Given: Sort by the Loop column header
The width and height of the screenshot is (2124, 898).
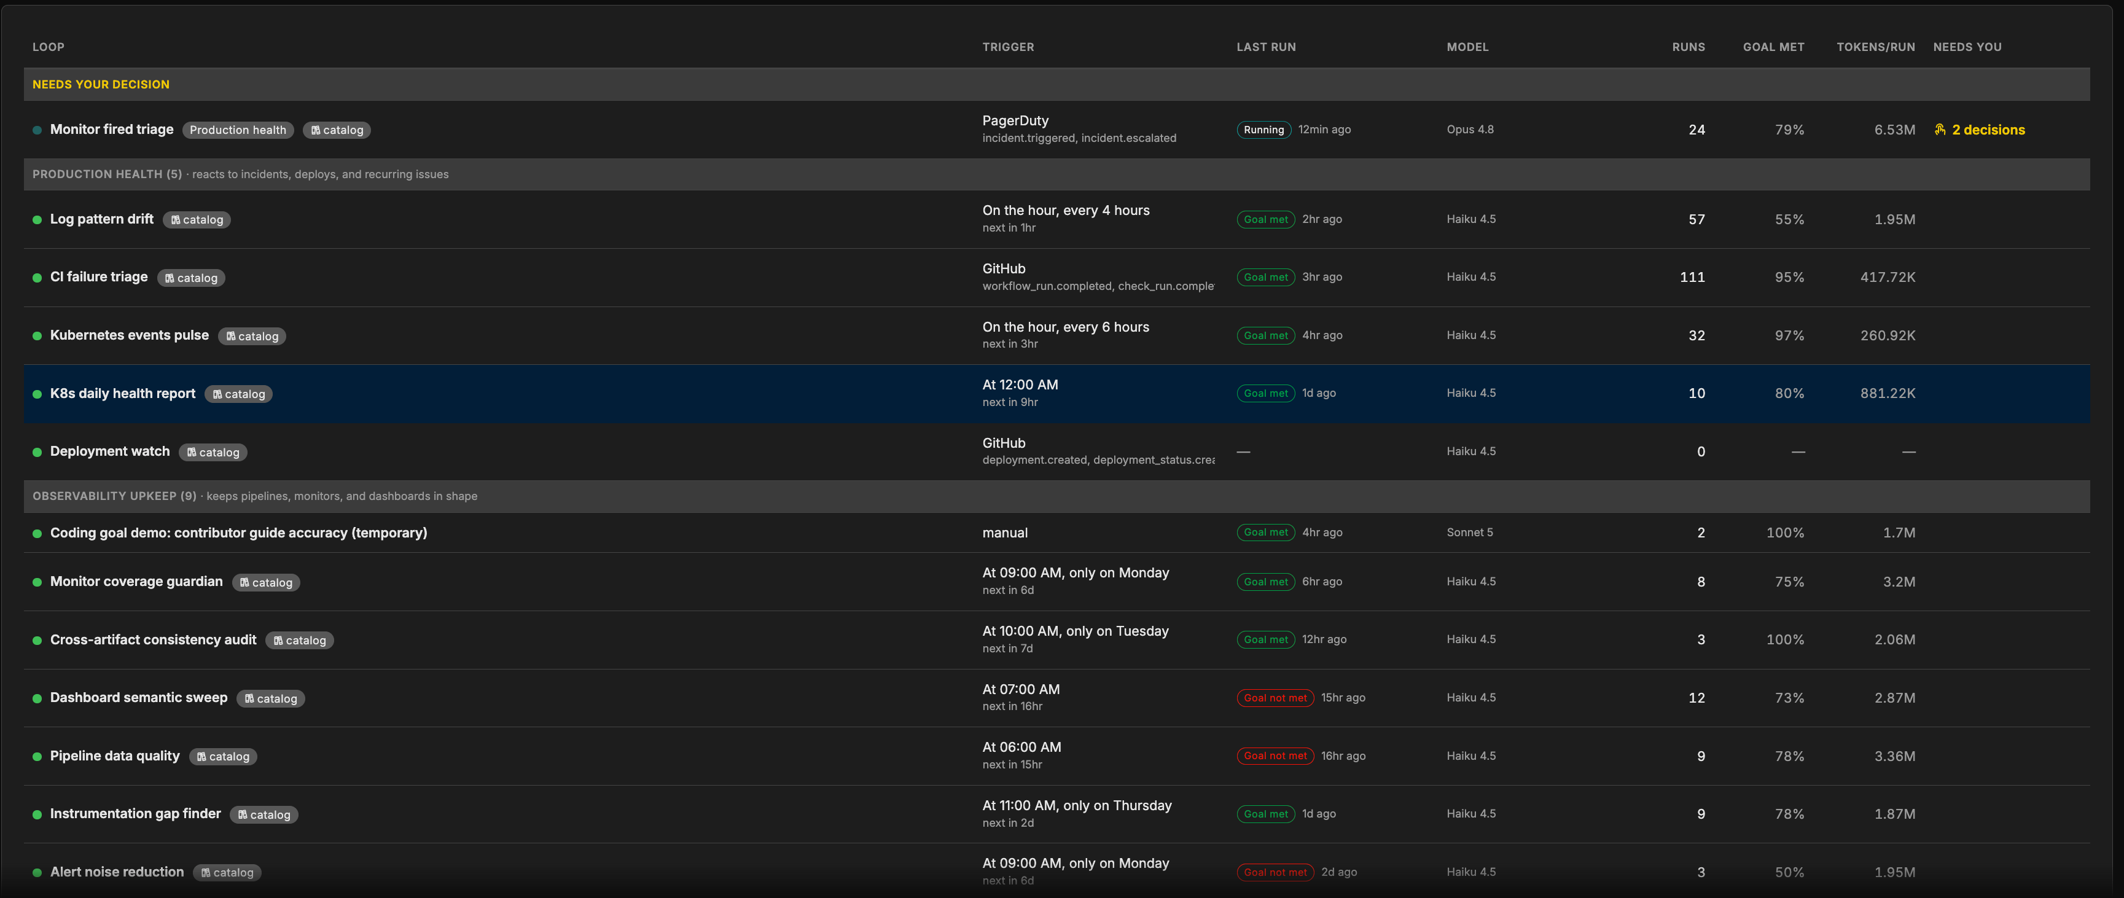Looking at the screenshot, I should tap(48, 47).
